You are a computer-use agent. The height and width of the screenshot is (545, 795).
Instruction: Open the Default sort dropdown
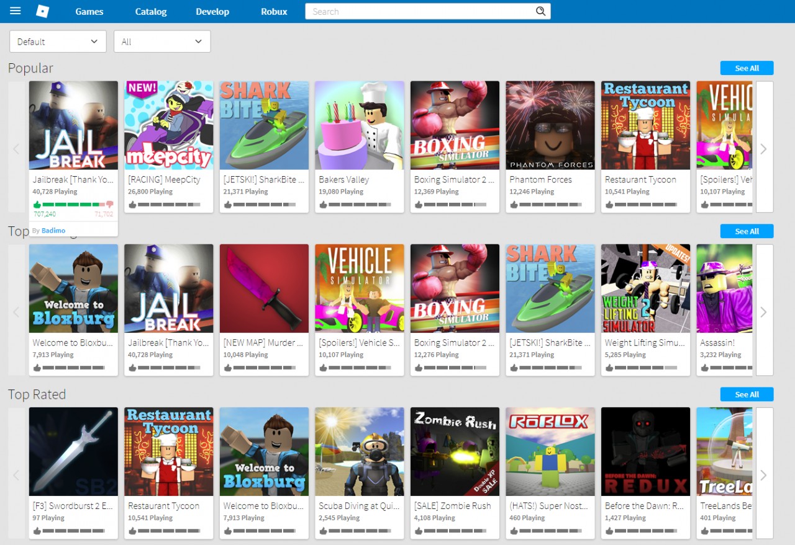(x=58, y=42)
